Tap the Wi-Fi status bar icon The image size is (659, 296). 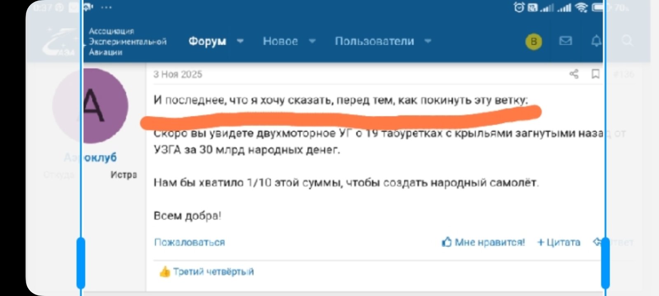point(581,7)
